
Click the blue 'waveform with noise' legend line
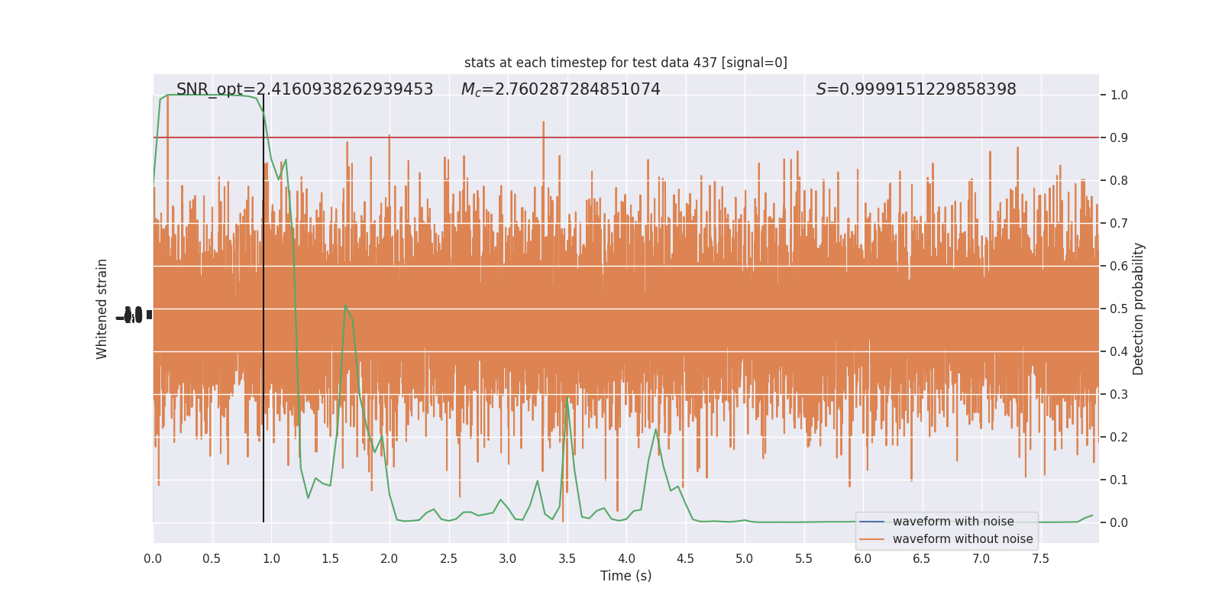coord(872,522)
